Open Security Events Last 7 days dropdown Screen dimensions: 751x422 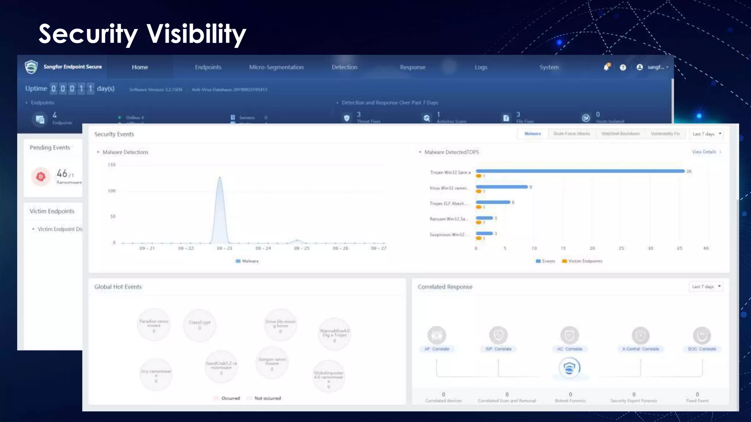(706, 134)
